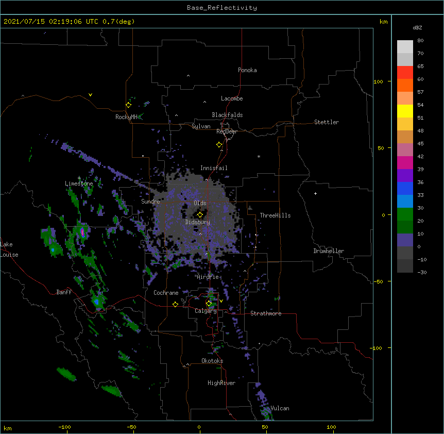Click the yellow V marker northwest of RockyMH
444x434 pixels.
(x=90, y=95)
